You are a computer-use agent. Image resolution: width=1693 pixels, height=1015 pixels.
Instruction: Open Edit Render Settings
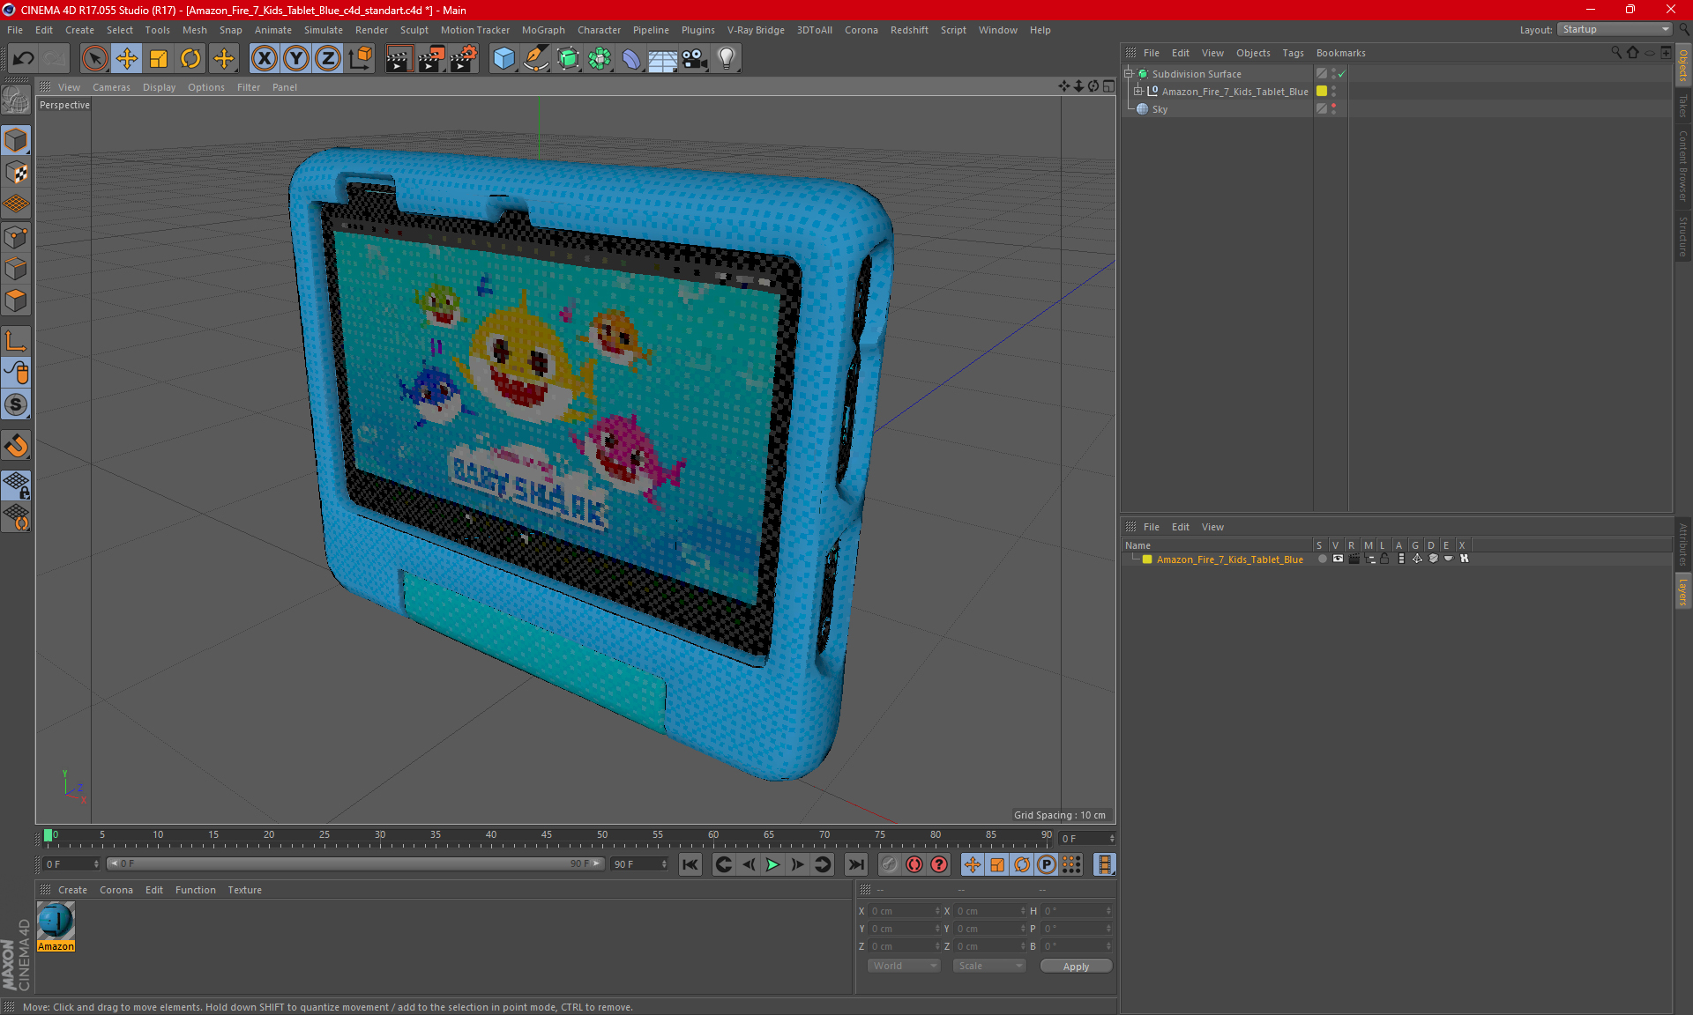(464, 58)
